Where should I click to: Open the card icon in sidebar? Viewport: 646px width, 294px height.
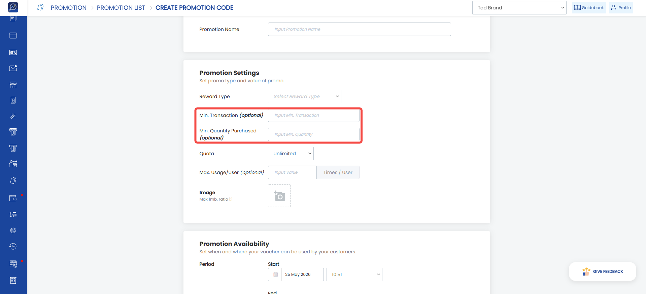[13, 36]
